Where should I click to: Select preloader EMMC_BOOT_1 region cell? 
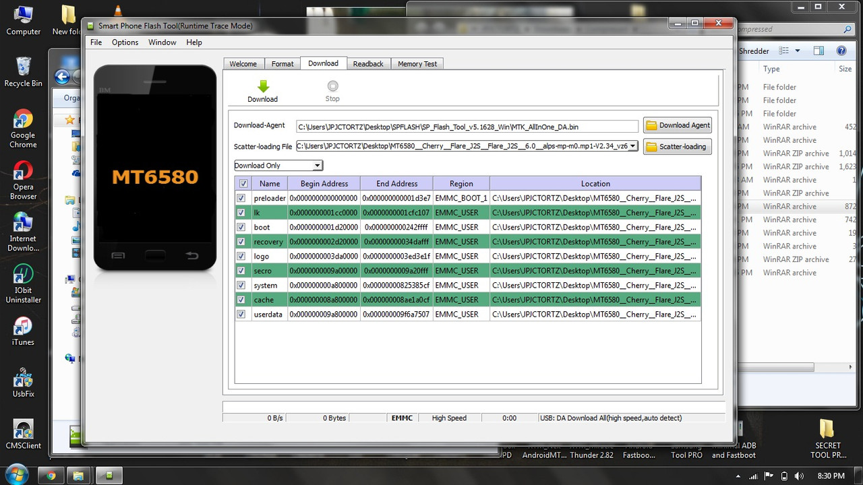[461, 198]
